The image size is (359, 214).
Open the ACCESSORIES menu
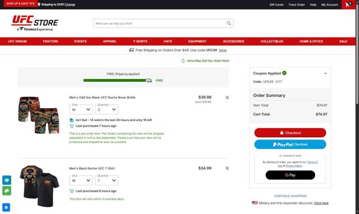point(233,41)
